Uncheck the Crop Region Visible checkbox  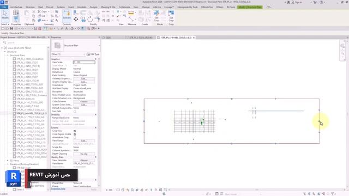click(75, 134)
